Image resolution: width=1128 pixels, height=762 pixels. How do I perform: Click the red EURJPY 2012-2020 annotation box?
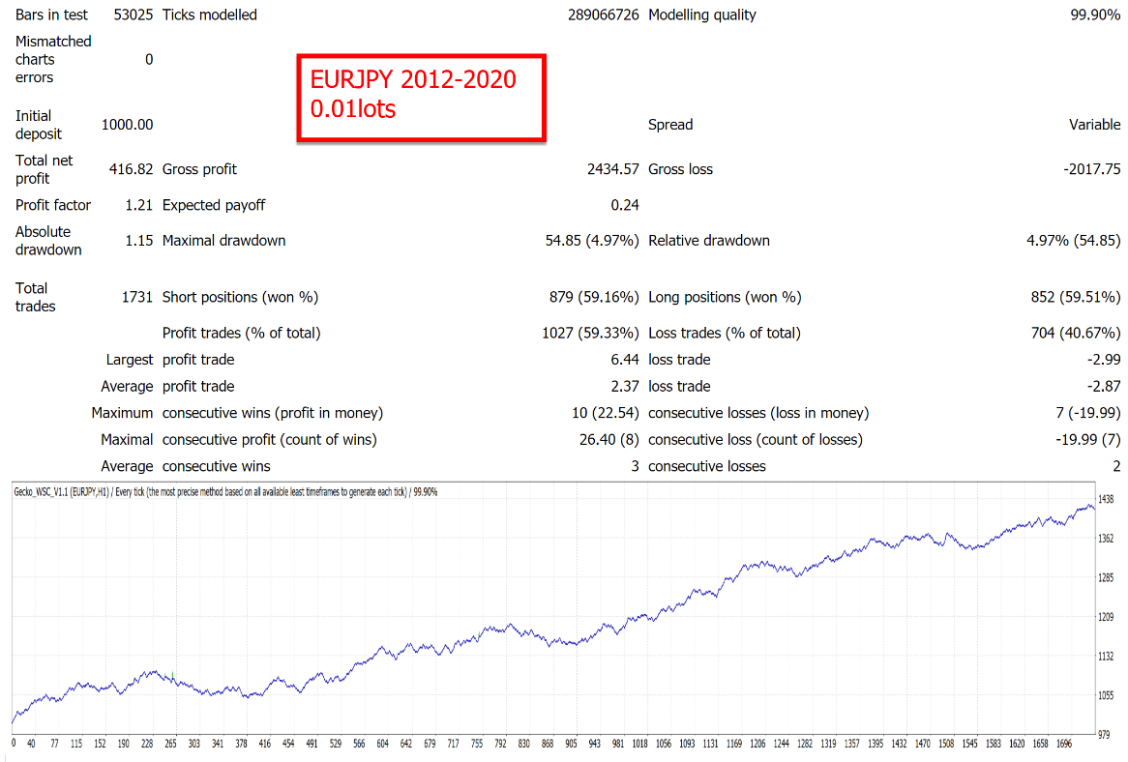click(421, 99)
